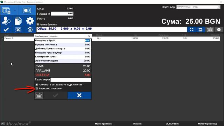Screen dimensions: 224x126
Task: Click the quantity 1.000 cell
Action: (134, 38)
